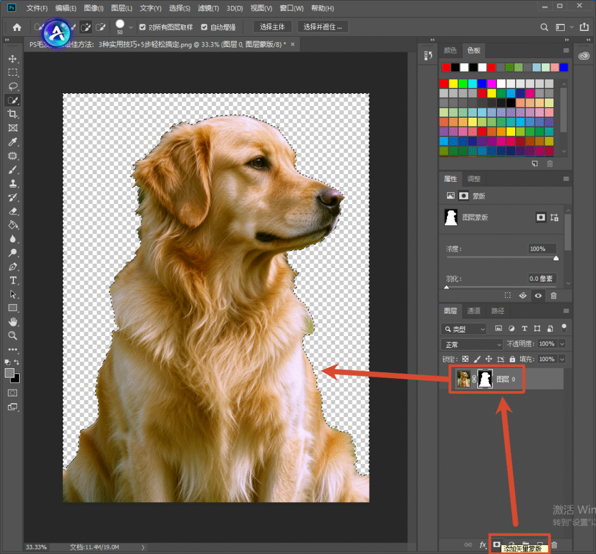Select the Horizontal Type tool

[13, 280]
